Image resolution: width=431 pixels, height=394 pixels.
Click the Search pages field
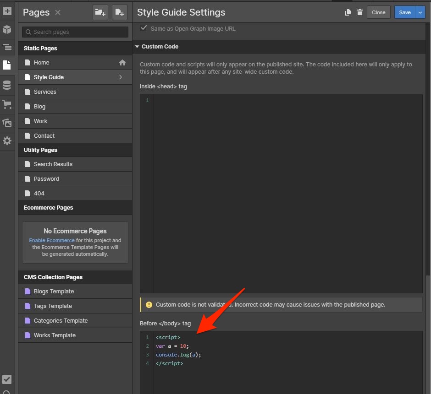click(75, 32)
